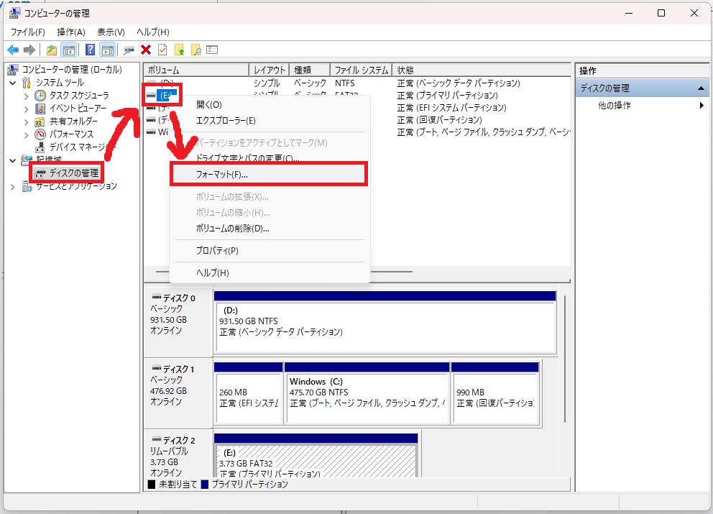Expand the タスク スケジューラ node
Image resolution: width=713 pixels, height=514 pixels.
(27, 96)
